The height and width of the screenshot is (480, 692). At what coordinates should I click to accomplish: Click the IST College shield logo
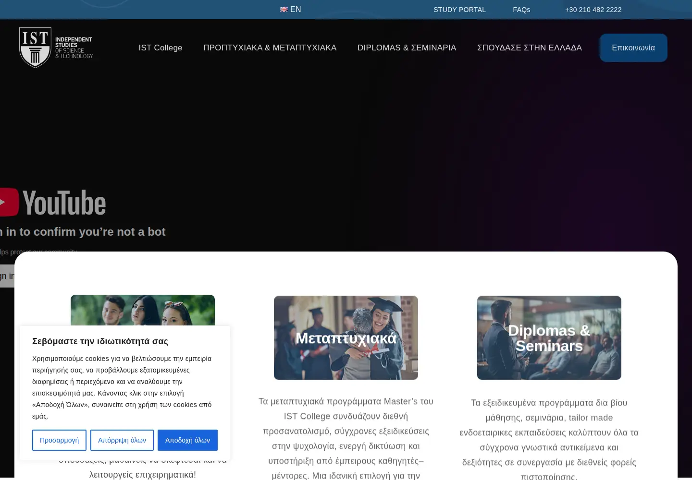coord(56,48)
